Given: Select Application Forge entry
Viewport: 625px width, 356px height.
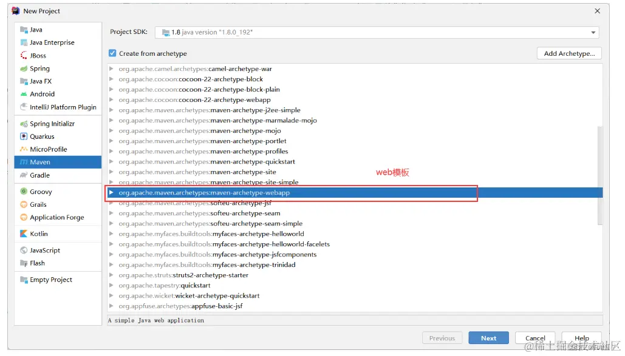Looking at the screenshot, I should coord(58,218).
